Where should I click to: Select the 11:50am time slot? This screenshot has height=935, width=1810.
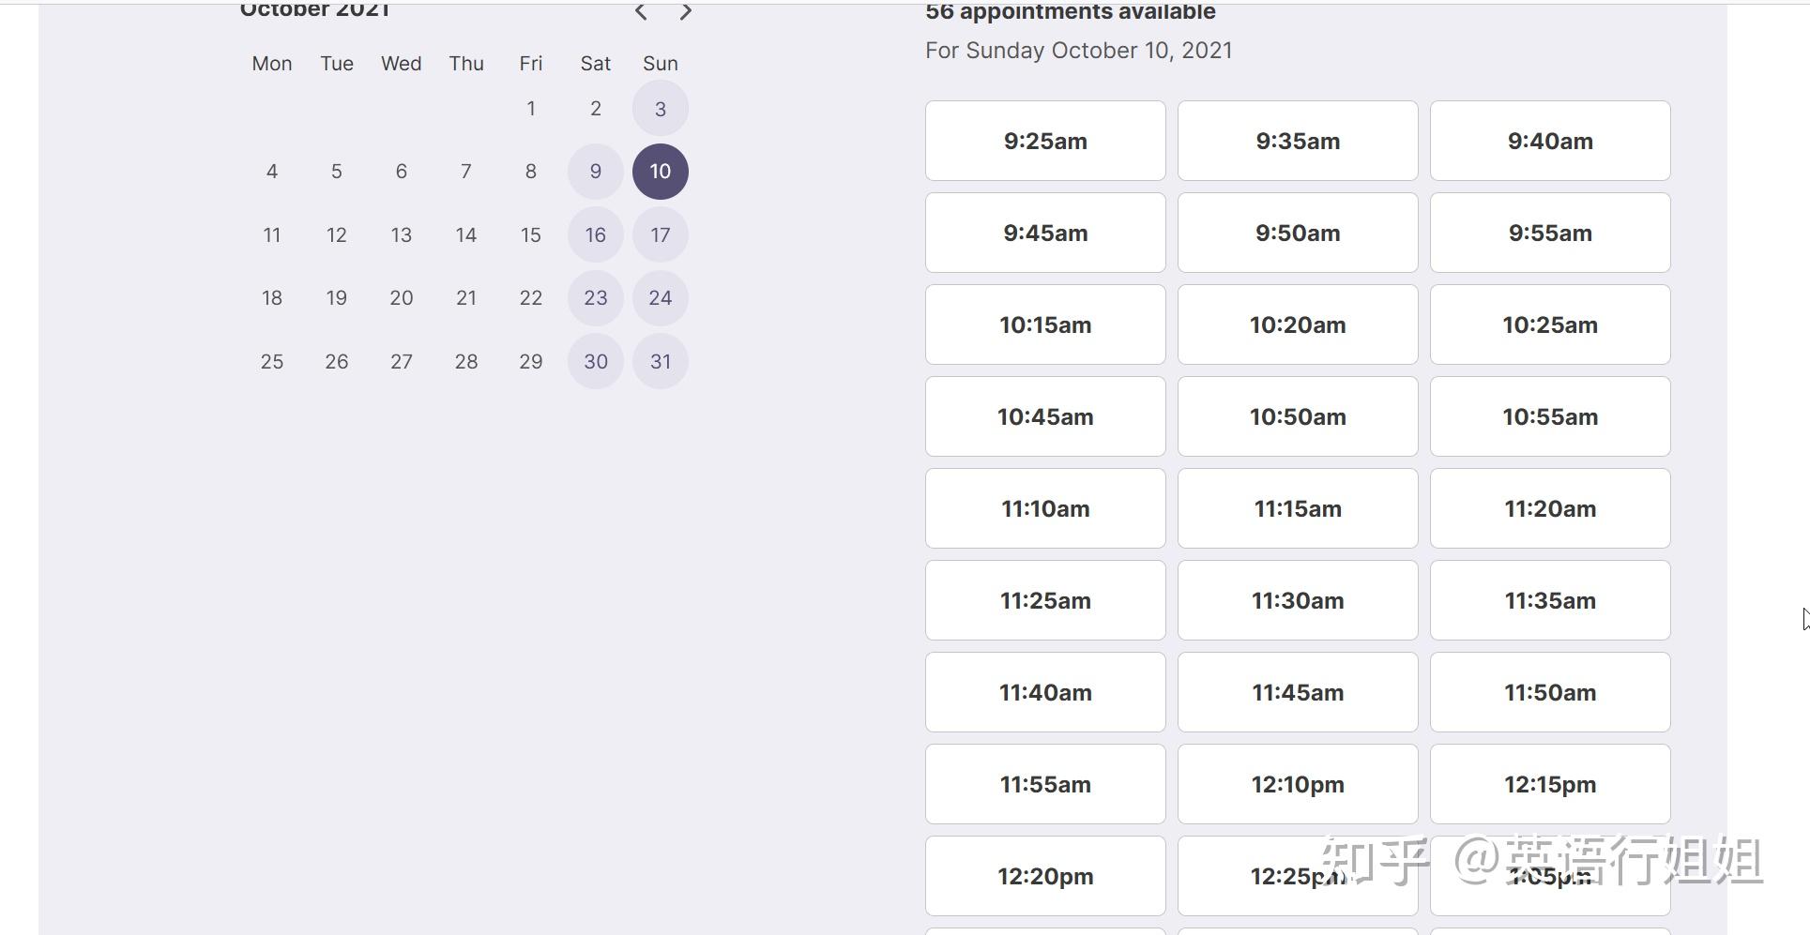[1550, 692]
